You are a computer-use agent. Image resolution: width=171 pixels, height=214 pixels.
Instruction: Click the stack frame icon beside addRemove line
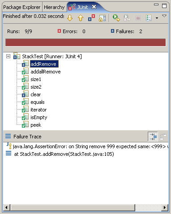9,153
